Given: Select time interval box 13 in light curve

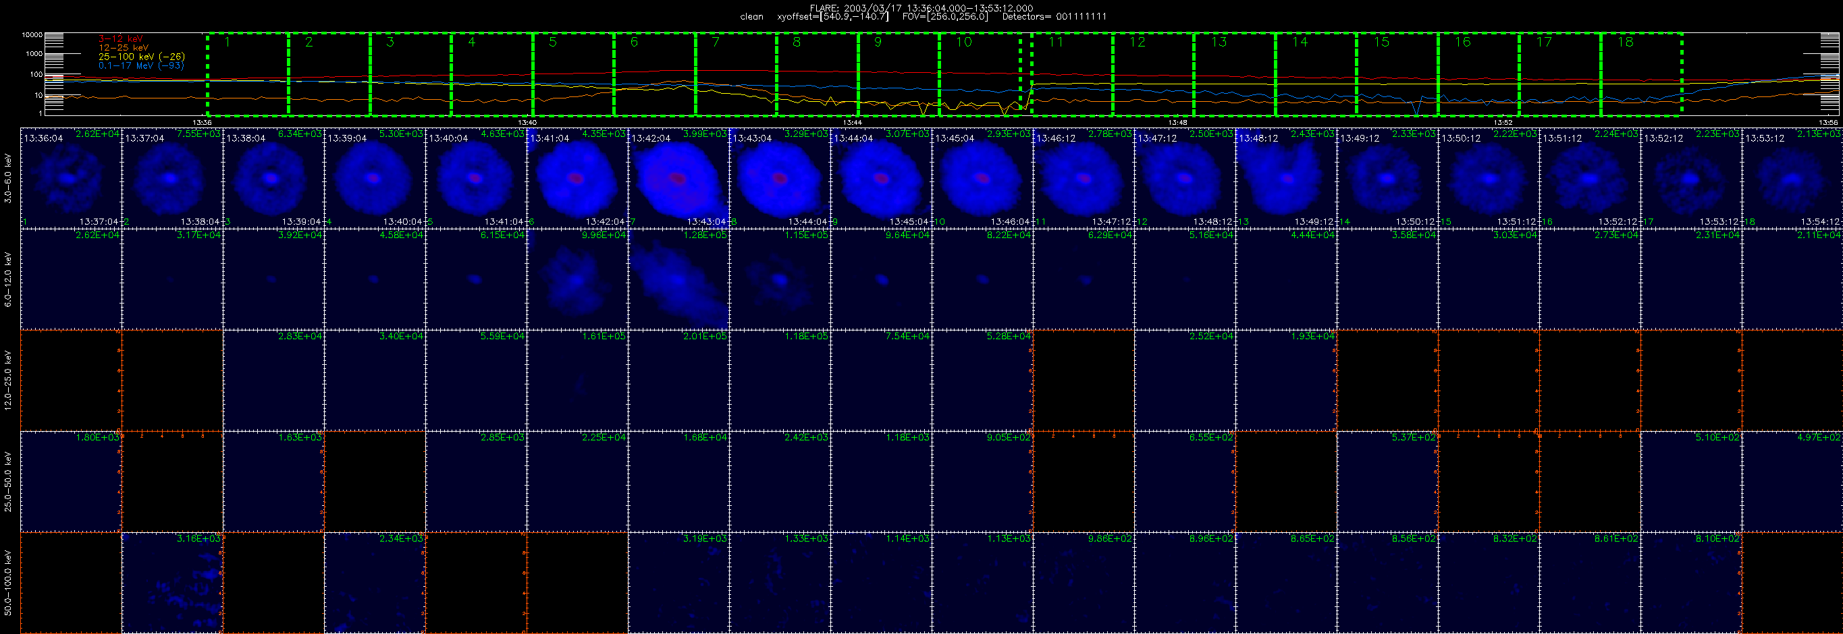Looking at the screenshot, I should coord(1235,74).
